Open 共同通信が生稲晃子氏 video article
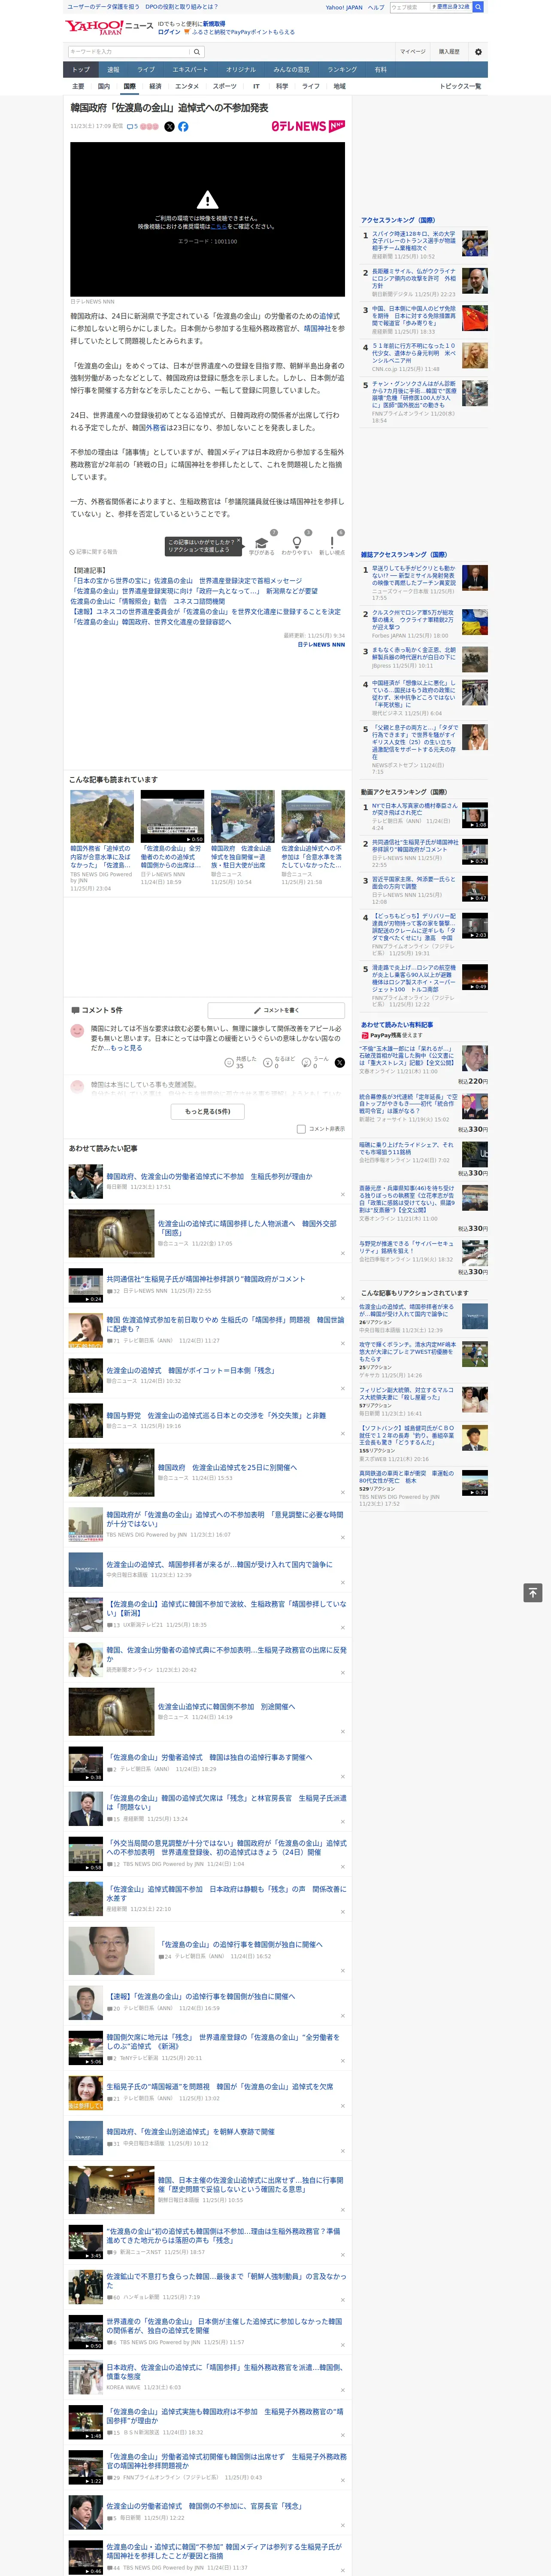Viewport: 551px width, 2576px height. pos(206,1278)
